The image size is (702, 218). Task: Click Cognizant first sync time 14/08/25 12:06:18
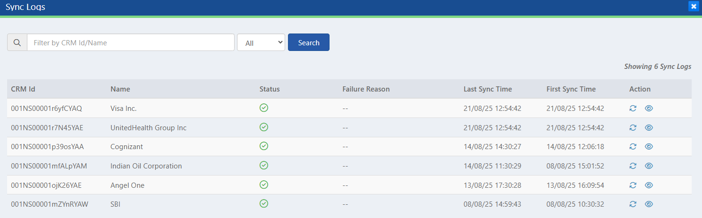point(575,147)
